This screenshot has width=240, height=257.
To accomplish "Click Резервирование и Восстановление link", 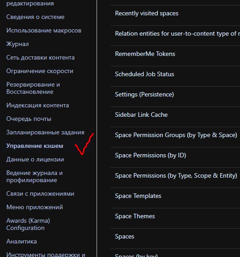I will [x=33, y=88].
